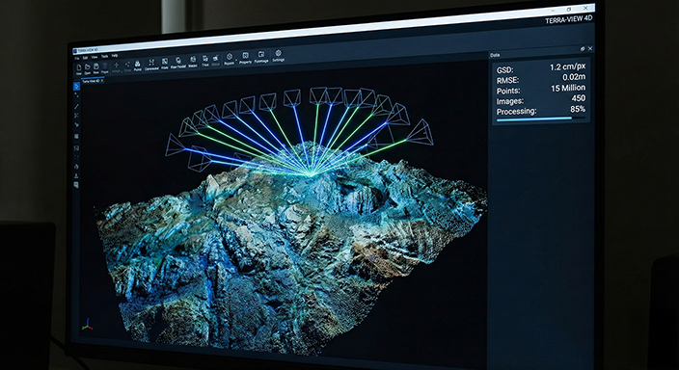
Task: Click the Processing value 85%
Action: point(578,109)
